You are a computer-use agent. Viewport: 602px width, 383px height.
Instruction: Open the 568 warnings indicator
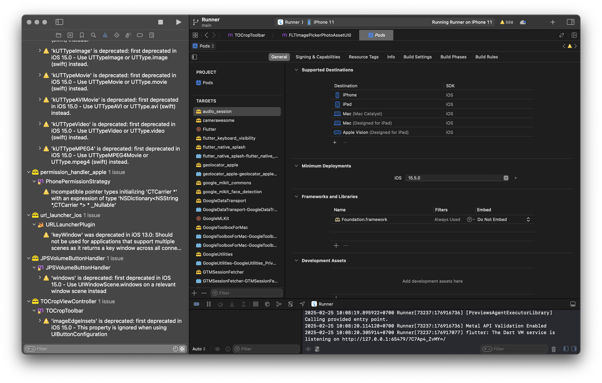click(507, 22)
